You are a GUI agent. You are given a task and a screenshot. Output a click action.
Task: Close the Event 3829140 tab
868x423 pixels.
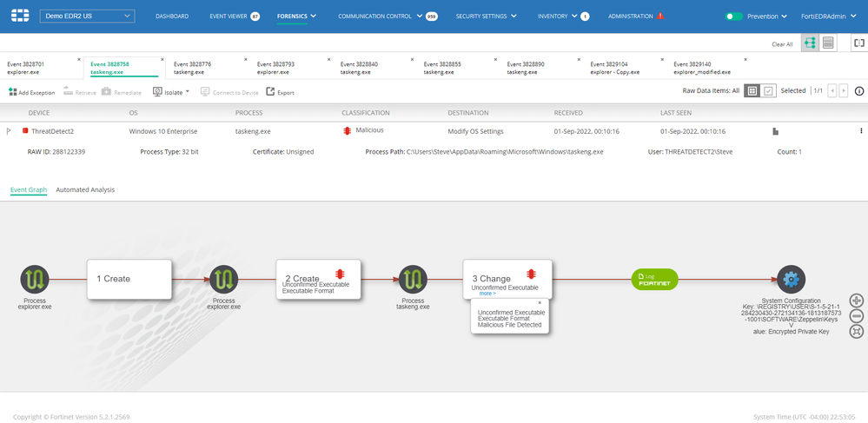(x=745, y=59)
